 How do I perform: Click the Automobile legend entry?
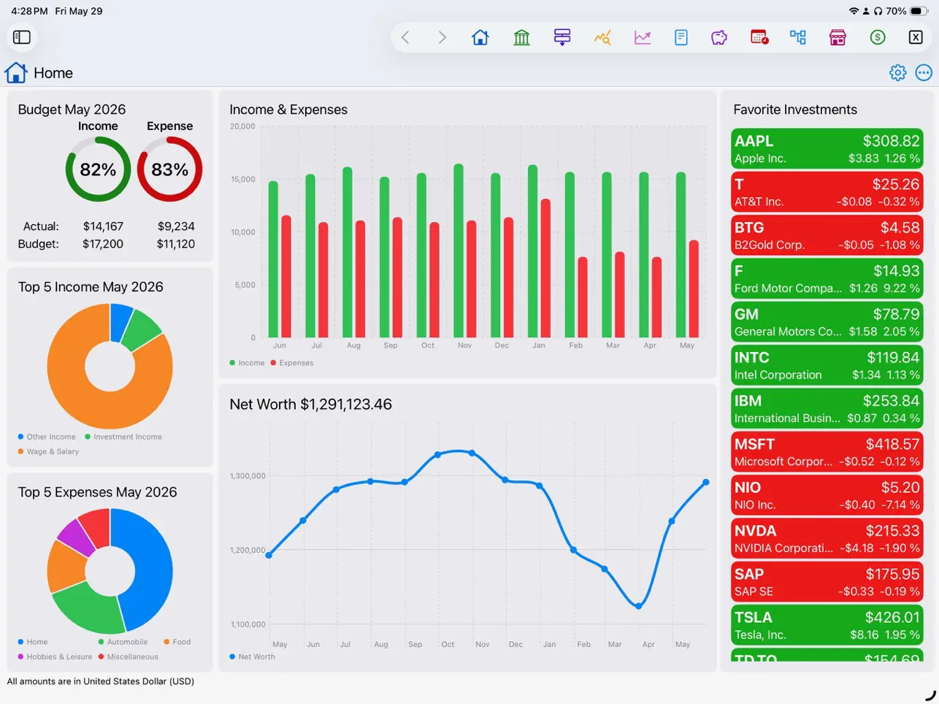tap(123, 642)
